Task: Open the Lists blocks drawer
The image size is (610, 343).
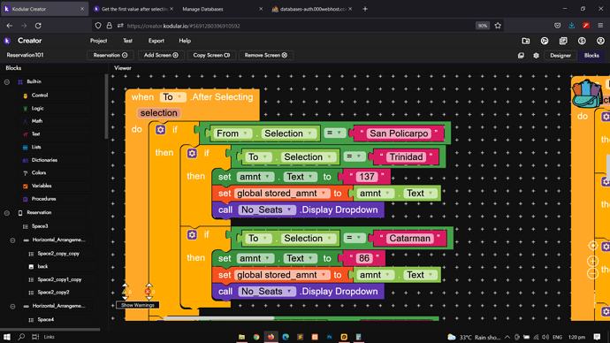Action: click(36, 147)
